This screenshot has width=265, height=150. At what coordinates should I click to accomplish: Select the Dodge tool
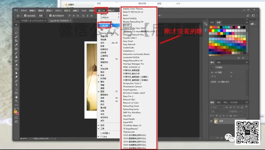tap(16, 77)
